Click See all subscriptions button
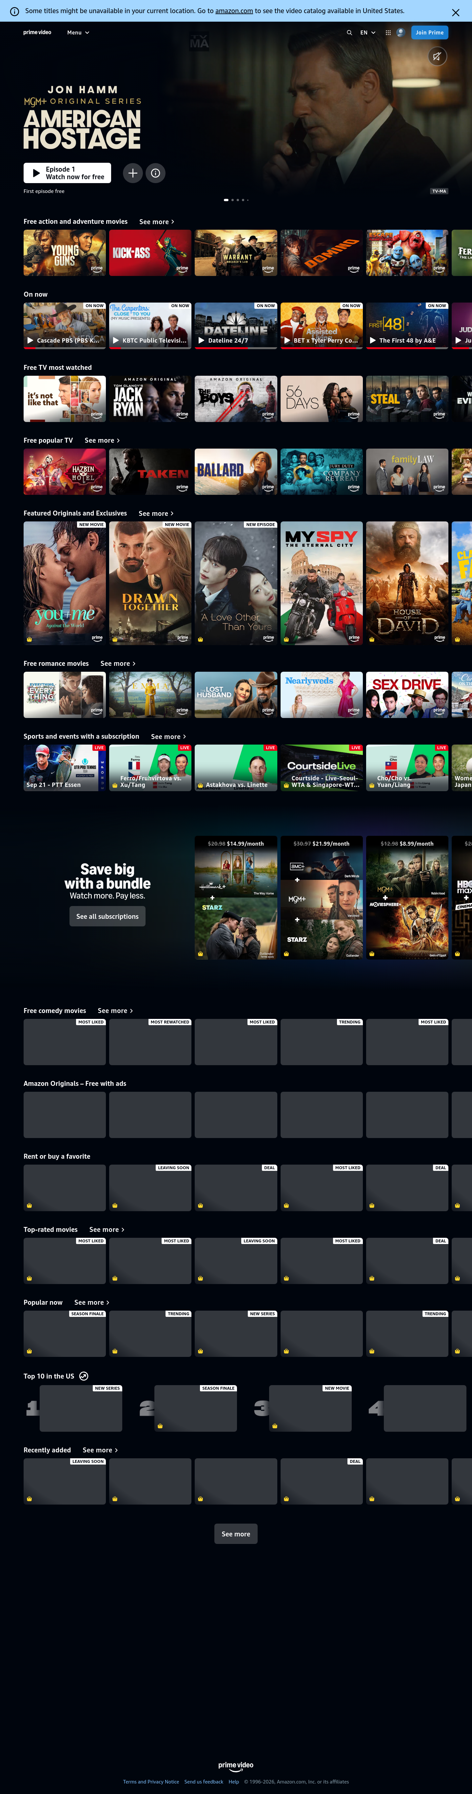The image size is (472, 1794). pos(107,917)
